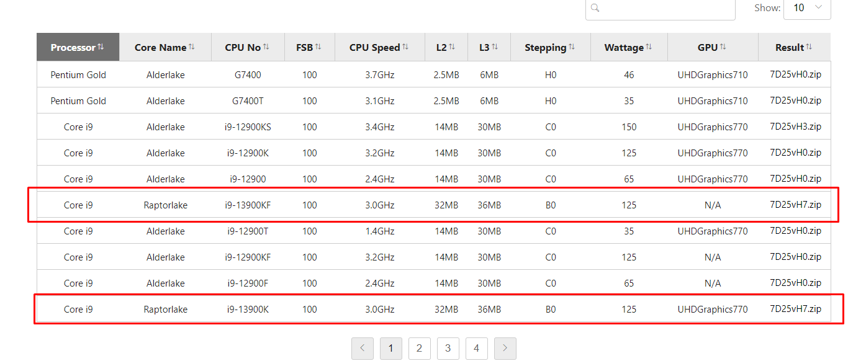This screenshot has height=361, width=866.
Task: Click the Show label text
Action: coord(767,8)
